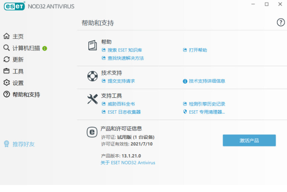Click the external link icon beside 威胁百科全书
287x192 pixels.
[x=104, y=104]
